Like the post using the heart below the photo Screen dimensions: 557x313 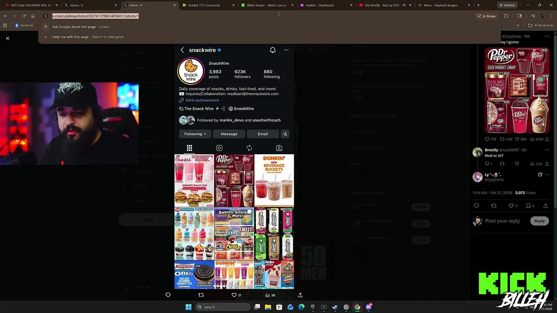pyautogui.click(x=234, y=295)
